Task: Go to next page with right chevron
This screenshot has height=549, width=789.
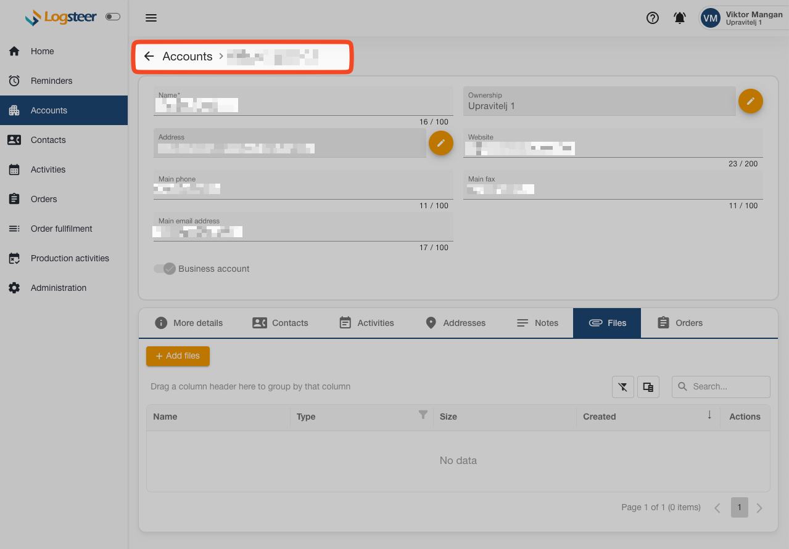Action: point(759,508)
